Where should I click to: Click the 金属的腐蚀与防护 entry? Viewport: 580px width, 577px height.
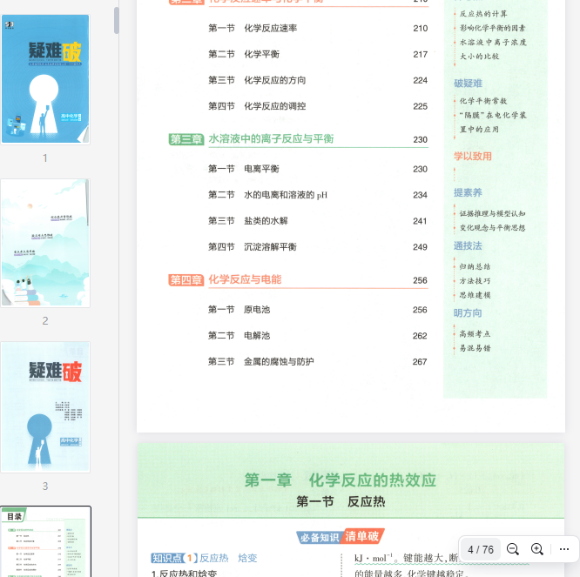point(279,362)
